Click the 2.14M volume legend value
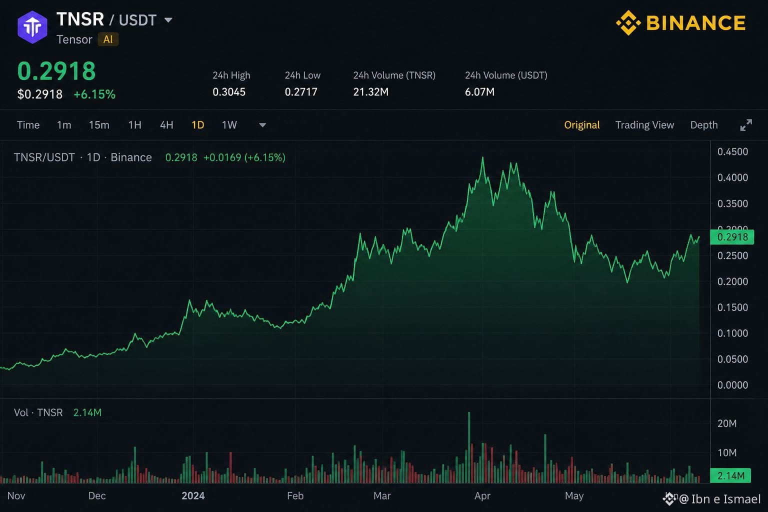Viewport: 768px width, 512px height. 87,412
